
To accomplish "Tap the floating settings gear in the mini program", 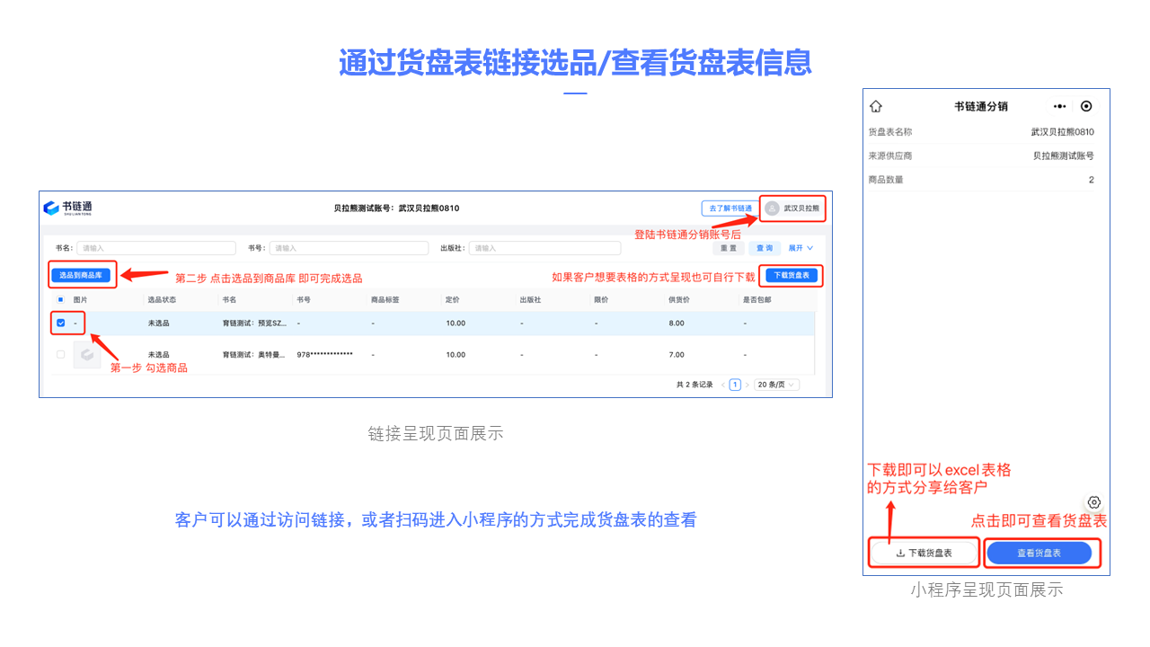I will point(1093,502).
